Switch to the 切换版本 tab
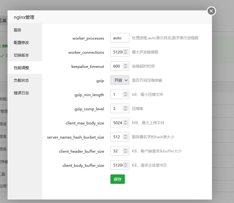Screen dimensions: 234x203 (x=25, y=55)
